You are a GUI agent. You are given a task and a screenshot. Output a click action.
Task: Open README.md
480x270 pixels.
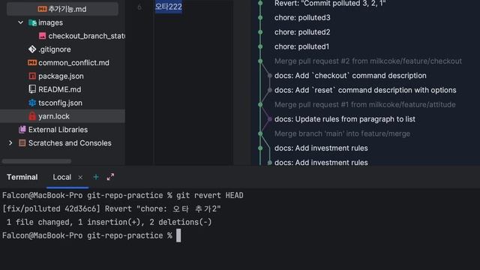click(60, 89)
